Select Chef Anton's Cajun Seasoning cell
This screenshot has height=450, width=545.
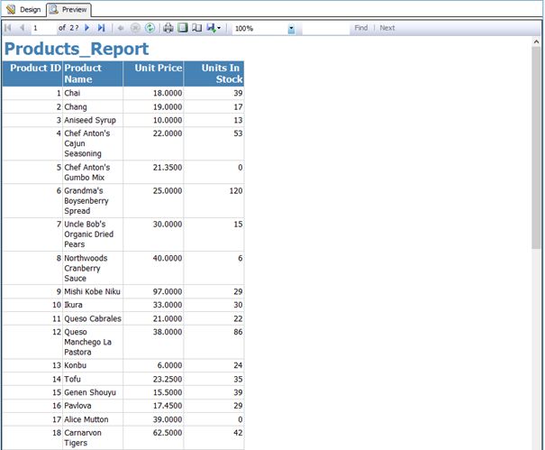point(93,143)
